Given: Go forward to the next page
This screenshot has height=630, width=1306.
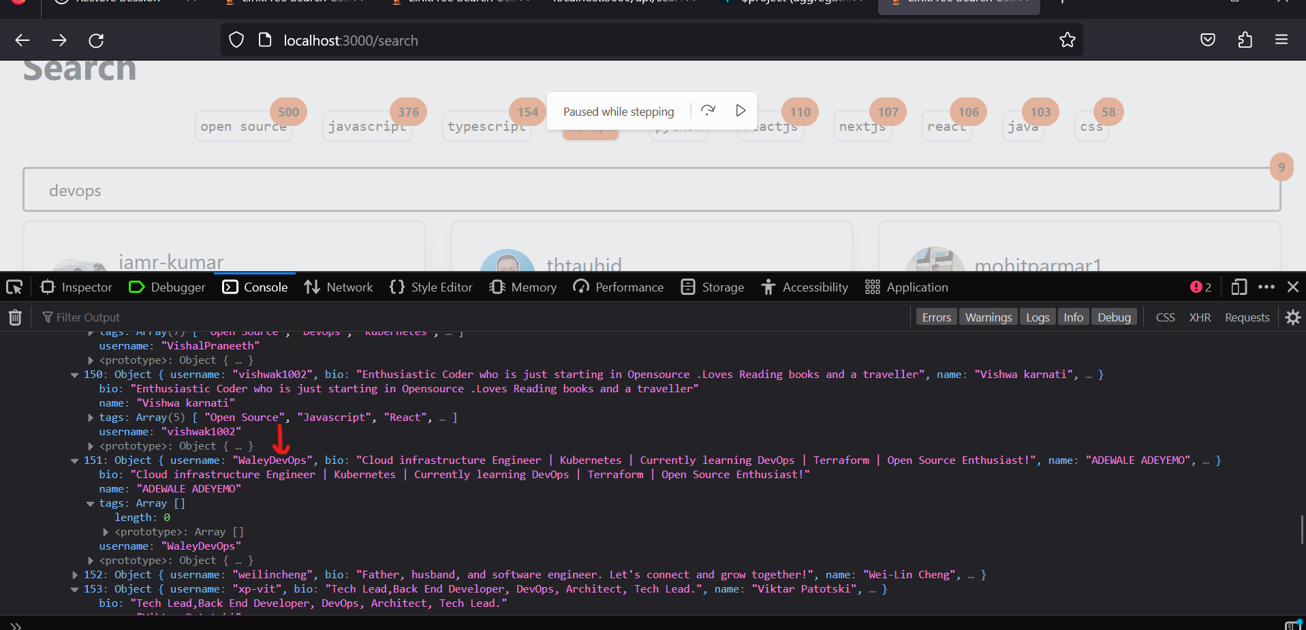Looking at the screenshot, I should 59,40.
